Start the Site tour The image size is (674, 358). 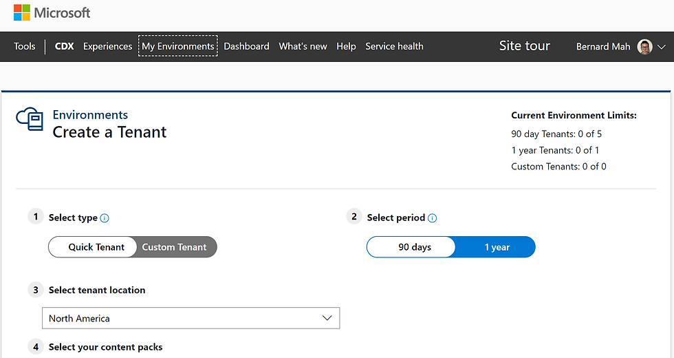coord(524,45)
